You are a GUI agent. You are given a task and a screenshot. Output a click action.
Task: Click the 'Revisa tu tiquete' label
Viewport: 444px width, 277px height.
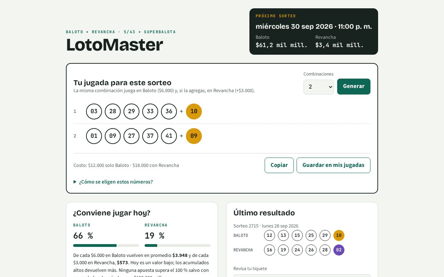pos(250,269)
